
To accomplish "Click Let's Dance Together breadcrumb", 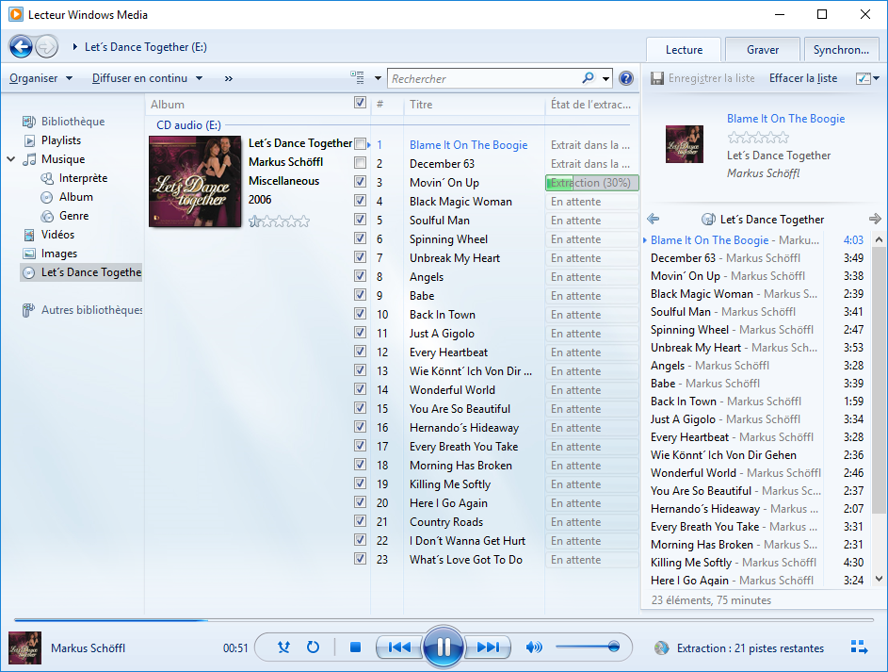I will click(x=146, y=47).
